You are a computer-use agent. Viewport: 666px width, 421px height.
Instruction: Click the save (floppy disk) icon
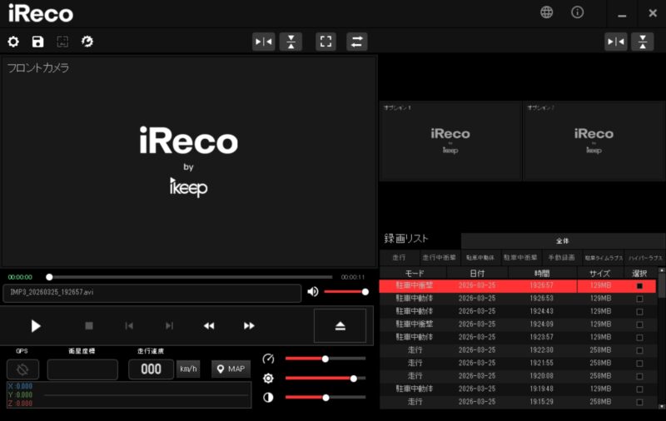point(37,42)
